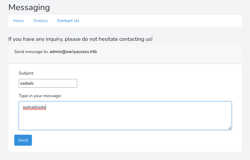This screenshot has height=160, width=250.
Task: Click the "Subject:" field label
Action: pyautogui.click(x=27, y=73)
